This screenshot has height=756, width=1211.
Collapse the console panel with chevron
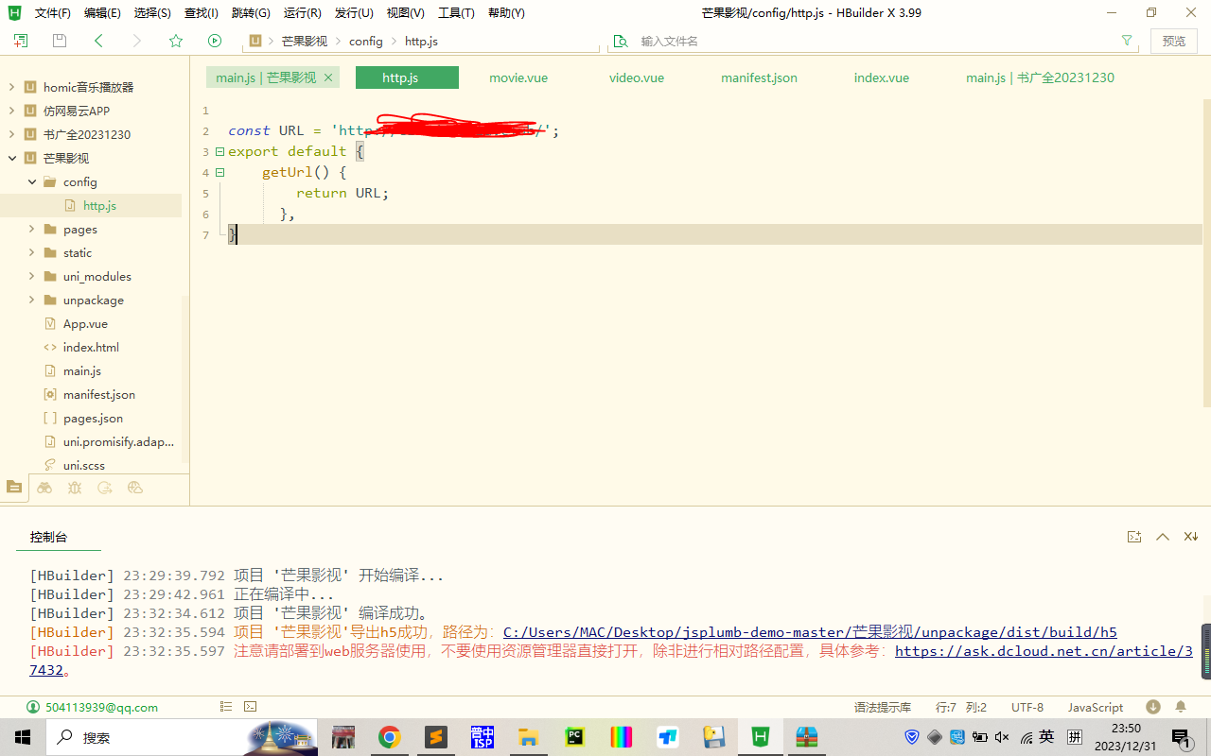coord(1163,537)
